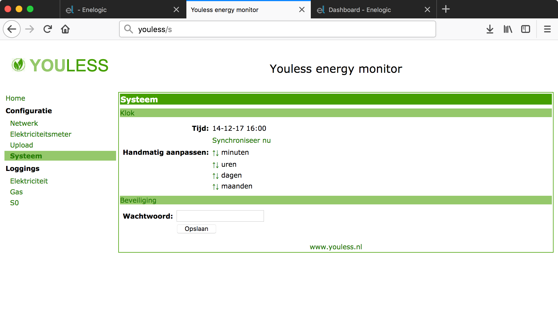Toggle the sidebar view icon
This screenshot has width=558, height=319.
click(x=526, y=29)
